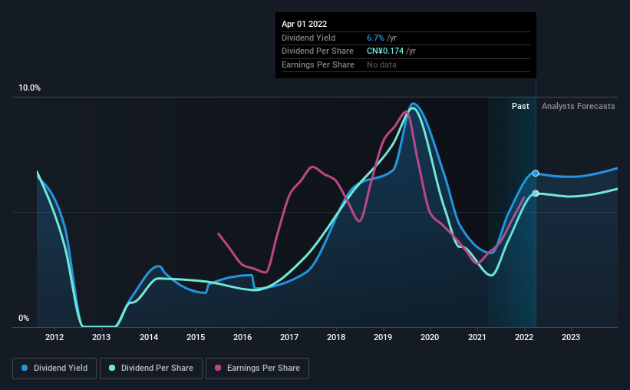Click the 2014 x-axis label

[149, 337]
